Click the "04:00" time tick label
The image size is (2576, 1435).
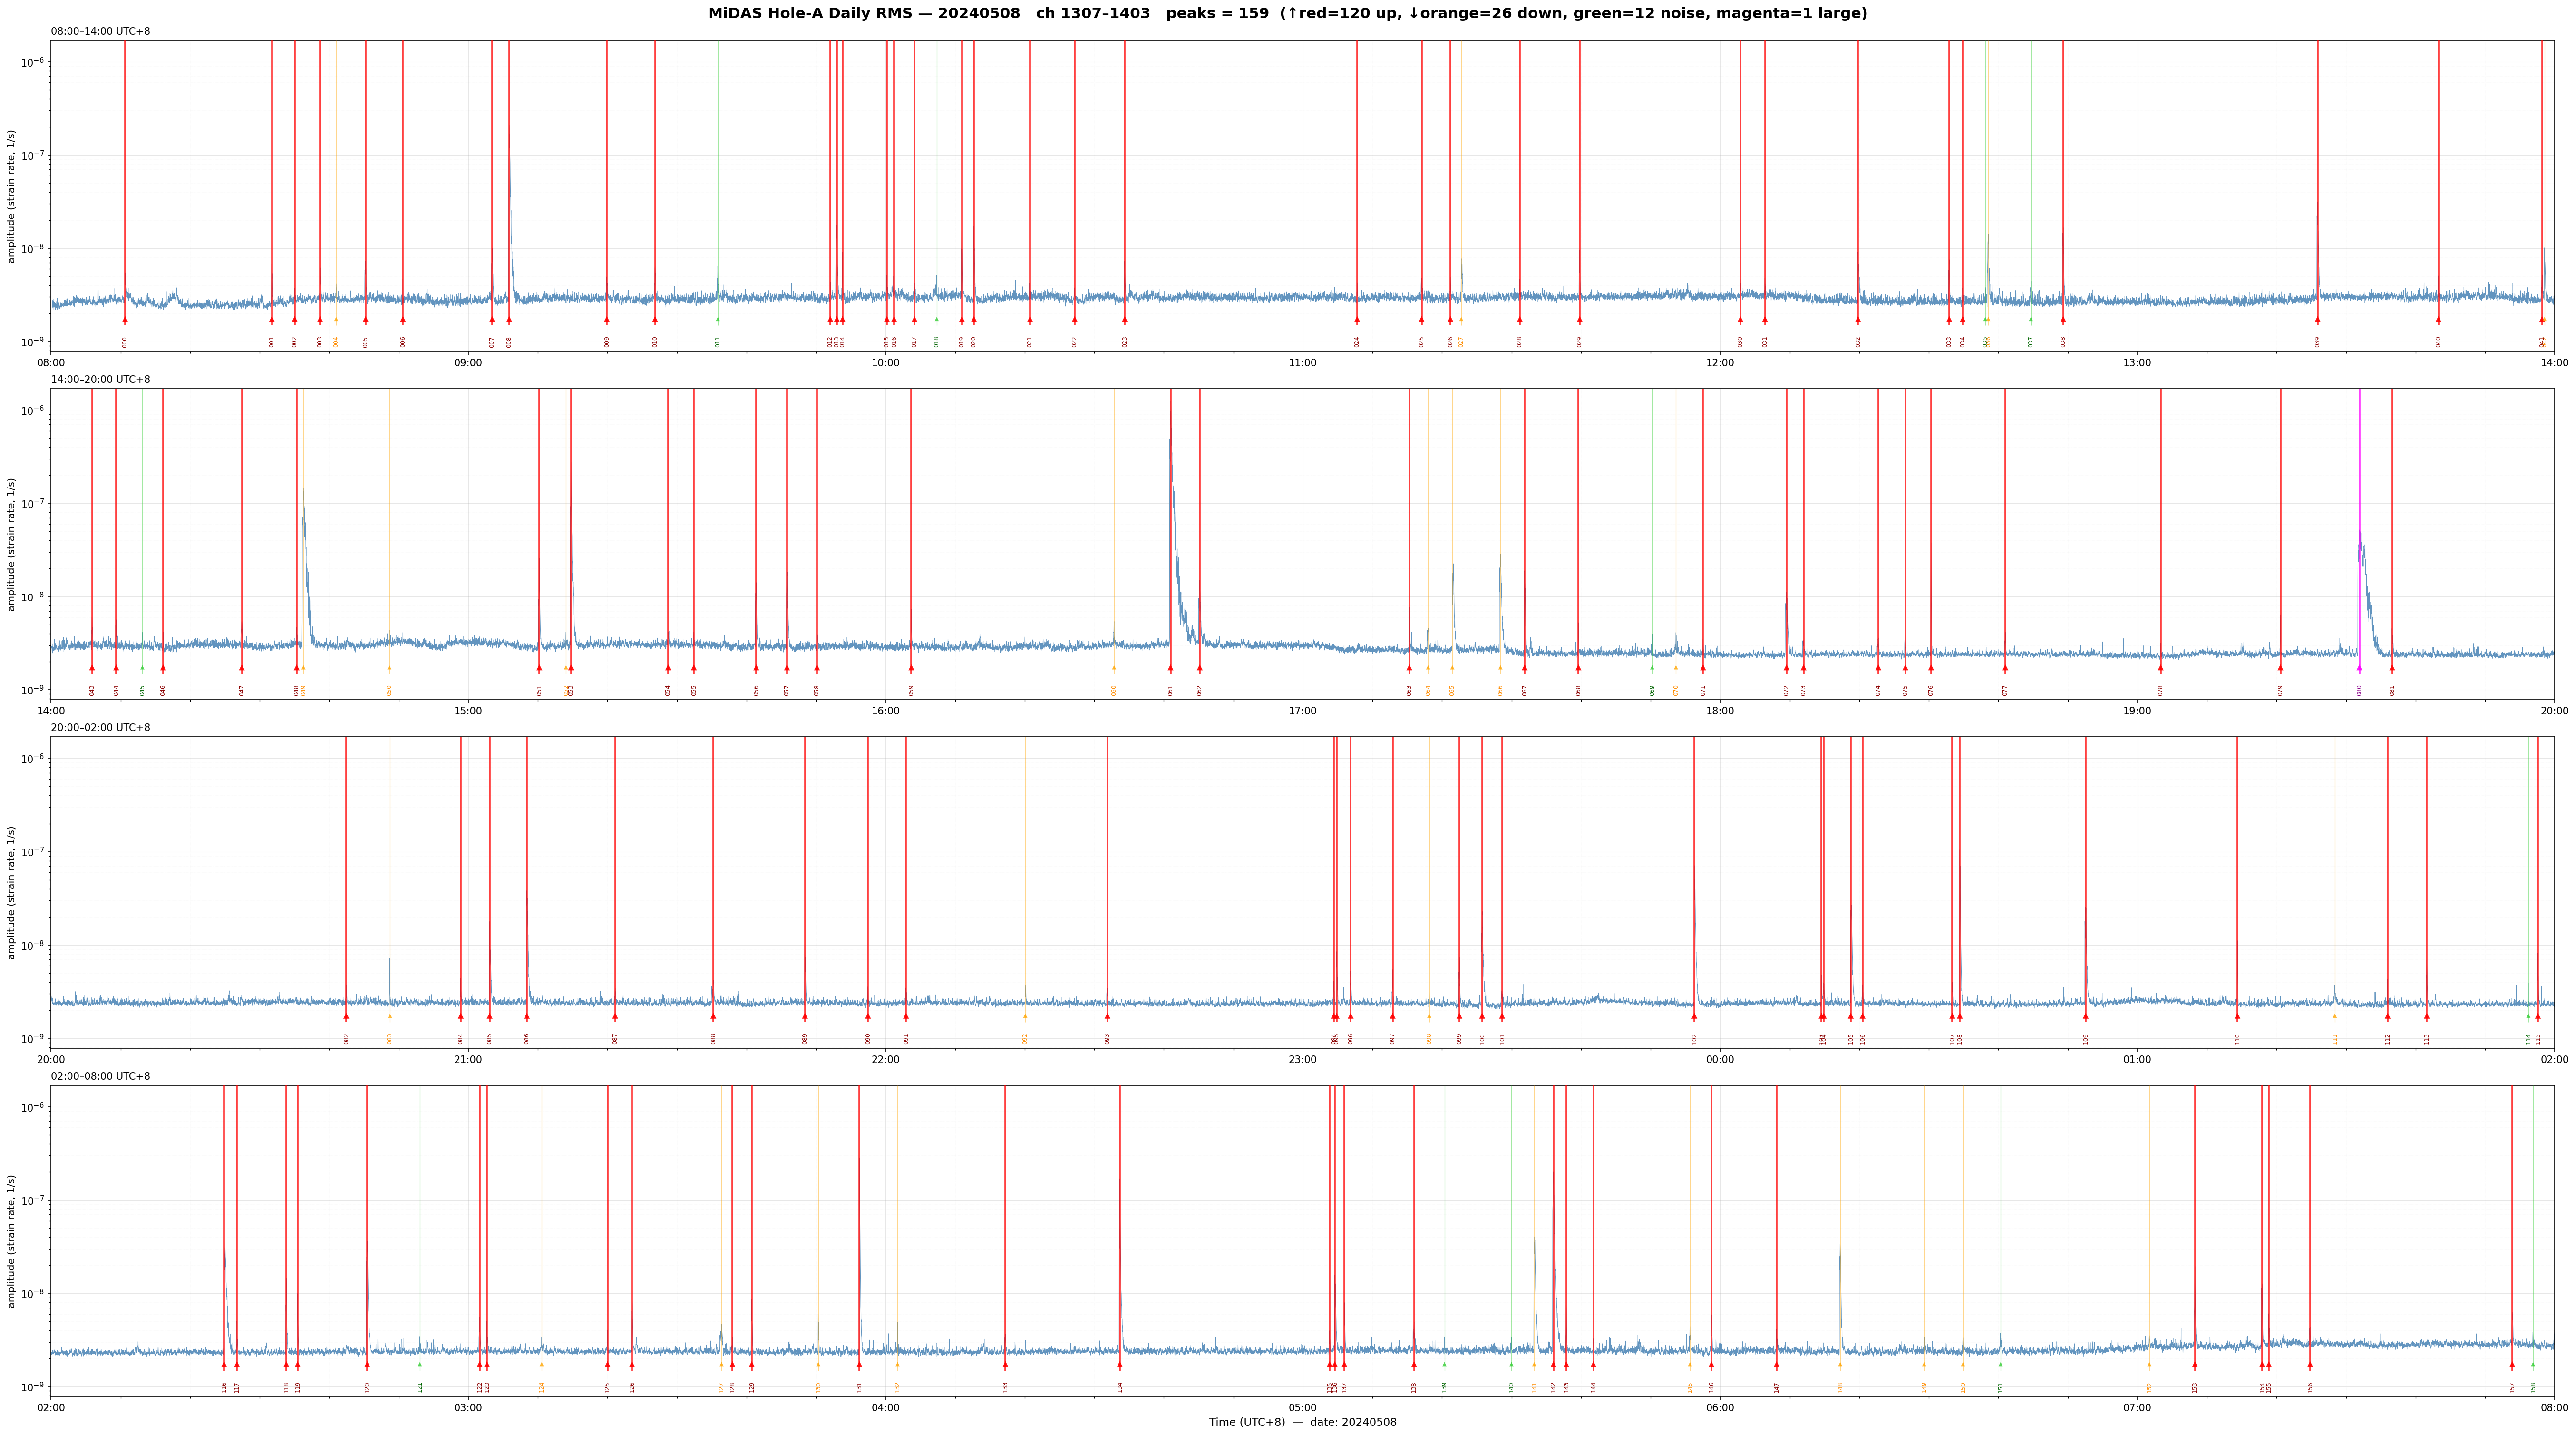(885, 1408)
